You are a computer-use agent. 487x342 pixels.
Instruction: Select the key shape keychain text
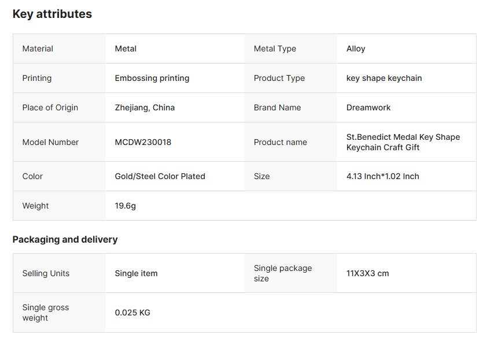384,78
